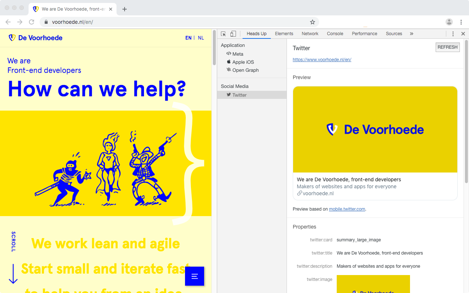
Task: Open the Chrome three-dot menu
Action: (x=462, y=22)
